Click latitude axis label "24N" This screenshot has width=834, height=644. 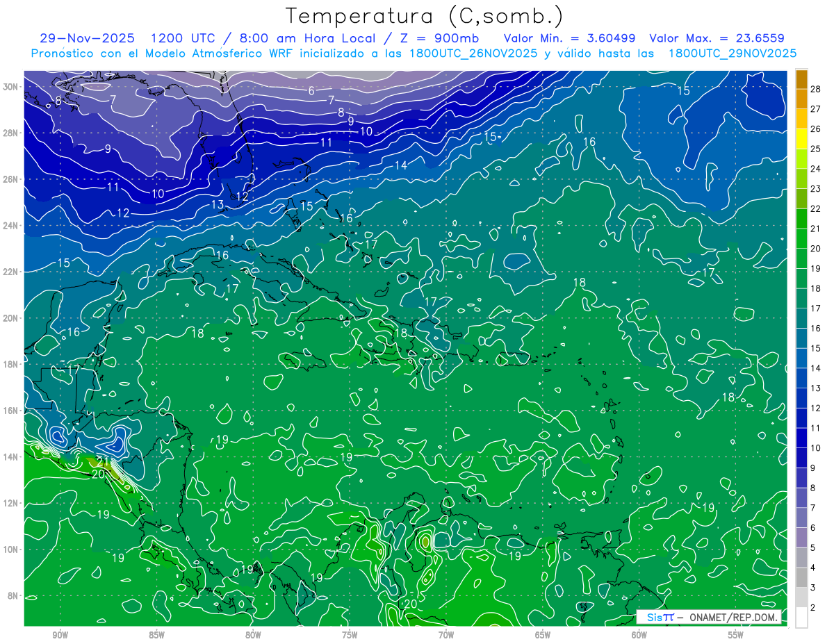pos(11,226)
